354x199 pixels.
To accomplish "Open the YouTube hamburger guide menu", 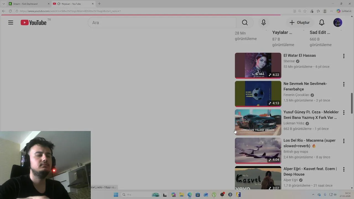I will (11, 23).
